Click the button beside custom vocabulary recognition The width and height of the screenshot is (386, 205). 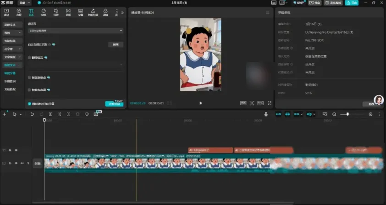(x=116, y=44)
